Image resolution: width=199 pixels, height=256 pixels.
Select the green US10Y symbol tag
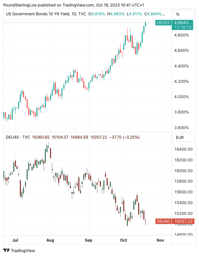tap(163, 23)
